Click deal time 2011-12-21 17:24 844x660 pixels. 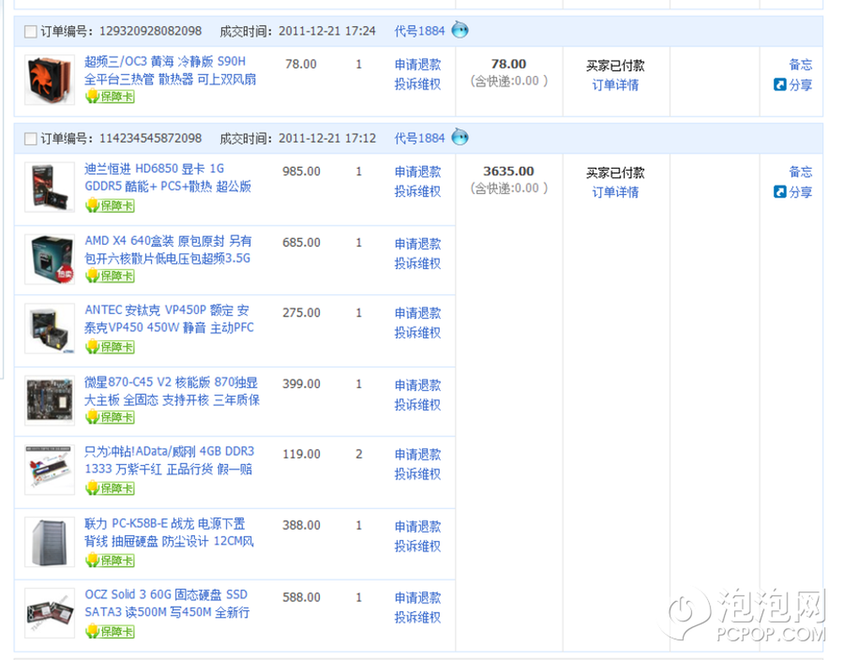[x=327, y=31]
